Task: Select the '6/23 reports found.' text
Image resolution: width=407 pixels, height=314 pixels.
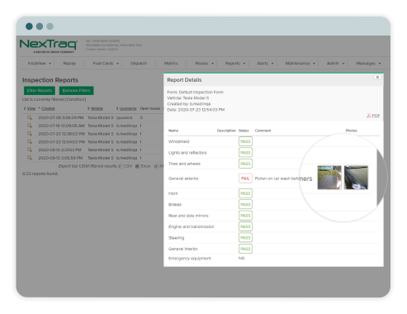Action: tap(40, 174)
